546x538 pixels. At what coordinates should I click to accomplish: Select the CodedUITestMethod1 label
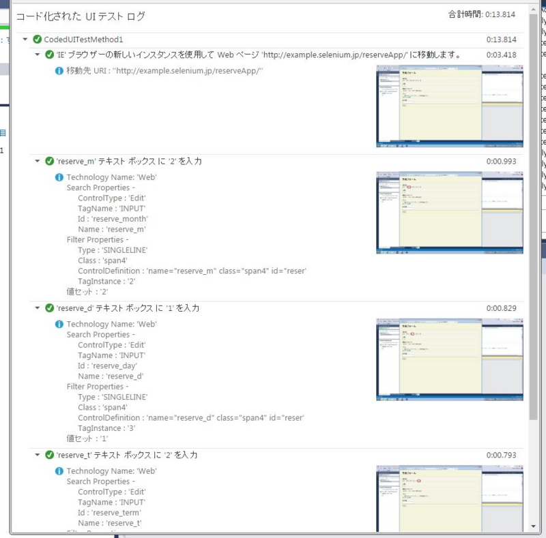[x=83, y=40]
